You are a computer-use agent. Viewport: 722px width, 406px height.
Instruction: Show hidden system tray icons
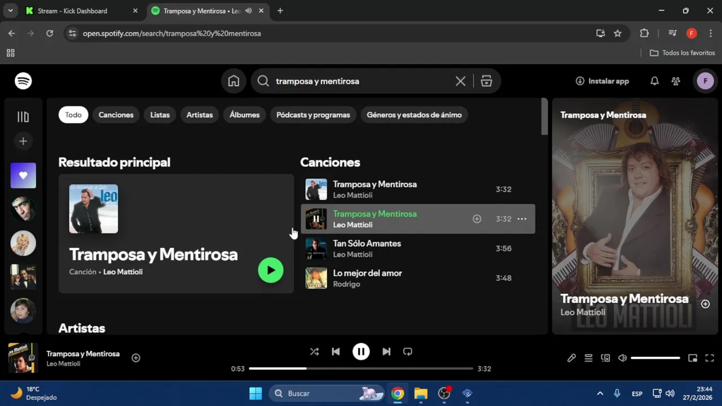(x=600, y=393)
